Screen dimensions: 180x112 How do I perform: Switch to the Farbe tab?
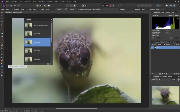click(x=163, y=12)
